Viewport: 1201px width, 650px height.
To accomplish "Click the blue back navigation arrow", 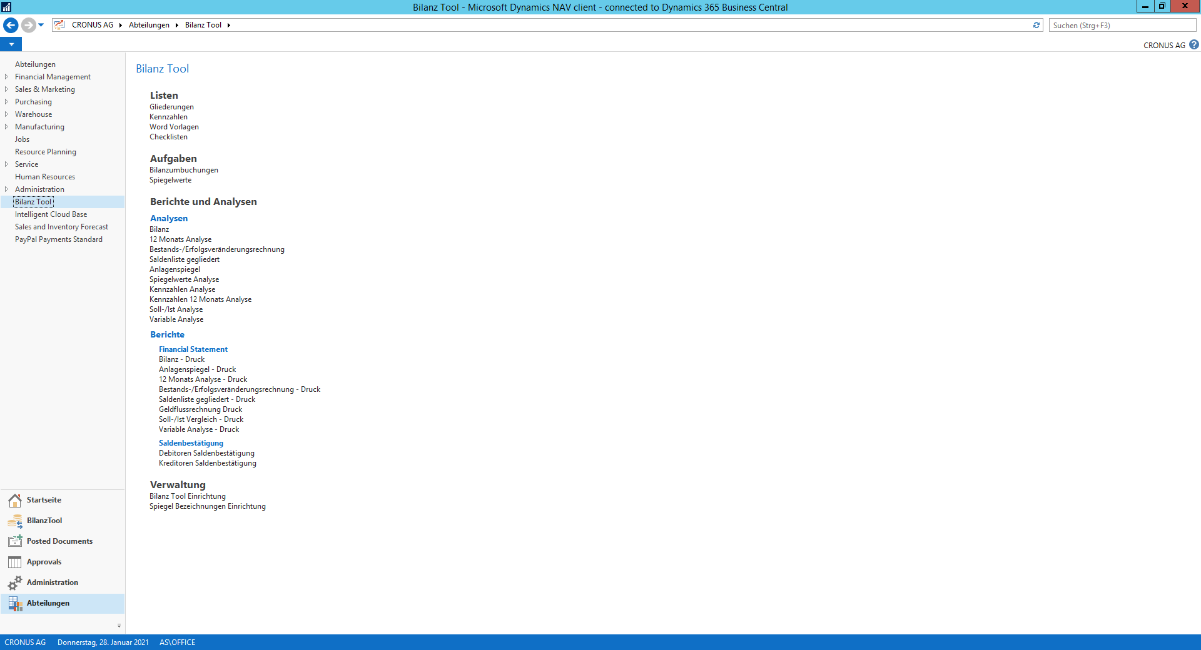I will coord(11,25).
